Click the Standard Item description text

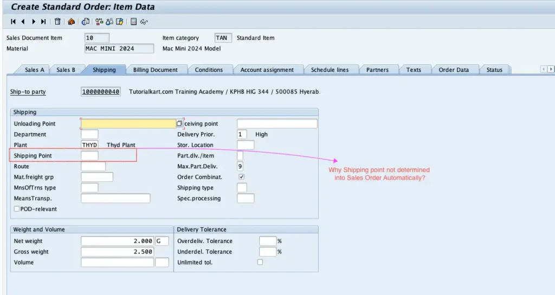point(256,38)
